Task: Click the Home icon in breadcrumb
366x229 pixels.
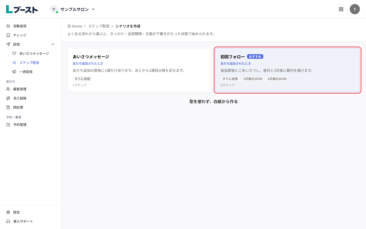Action: point(69,26)
